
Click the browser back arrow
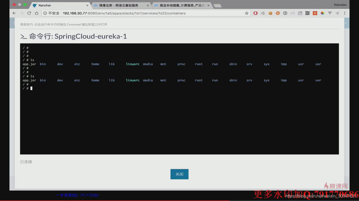(x=14, y=13)
